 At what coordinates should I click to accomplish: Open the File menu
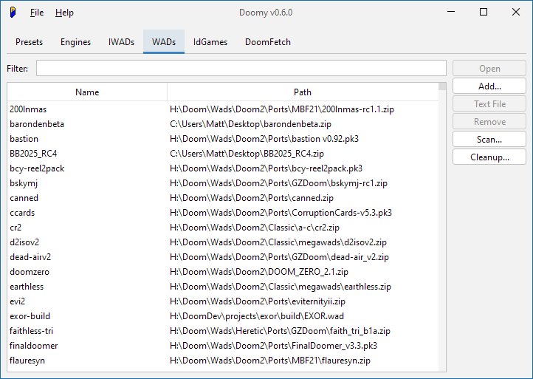point(37,13)
